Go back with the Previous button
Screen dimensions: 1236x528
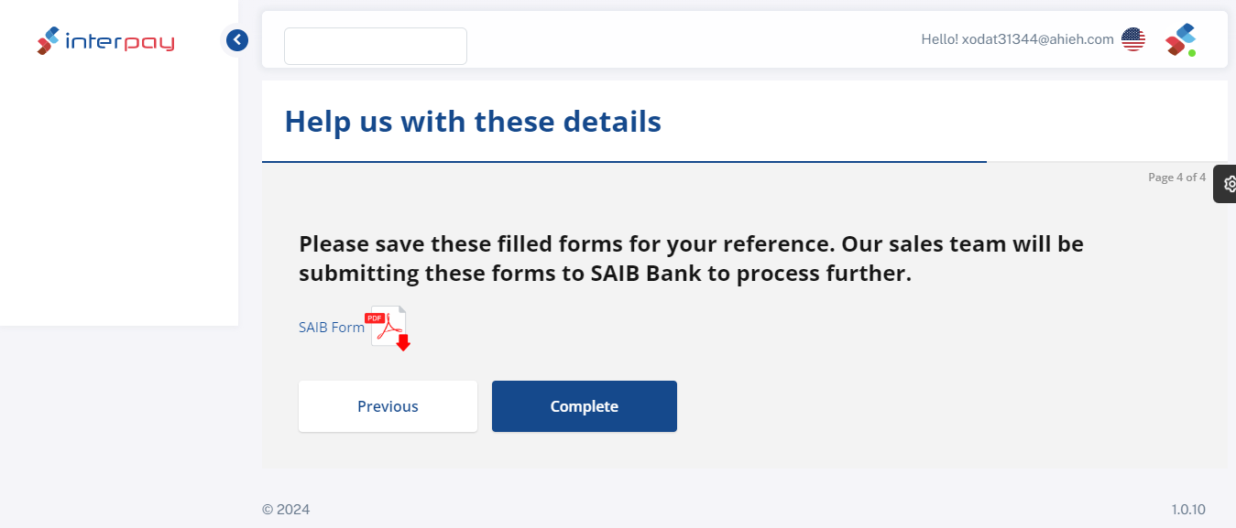click(x=388, y=406)
